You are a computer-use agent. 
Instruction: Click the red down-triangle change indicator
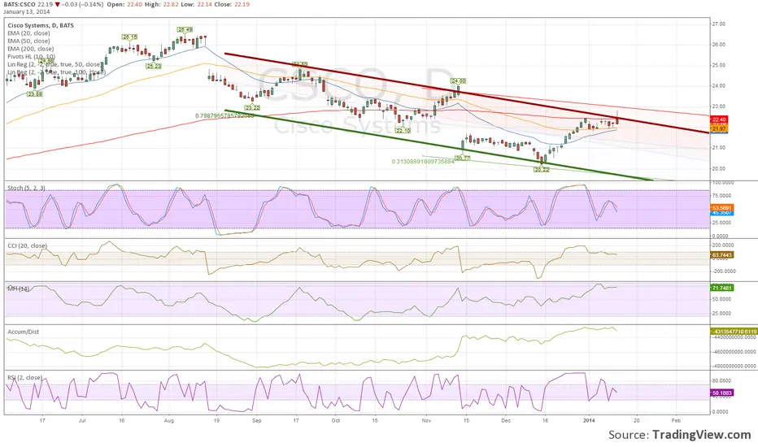57,4
